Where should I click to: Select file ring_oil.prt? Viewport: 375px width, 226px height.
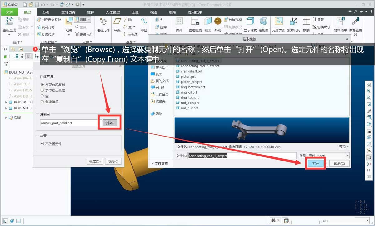pos(186,92)
